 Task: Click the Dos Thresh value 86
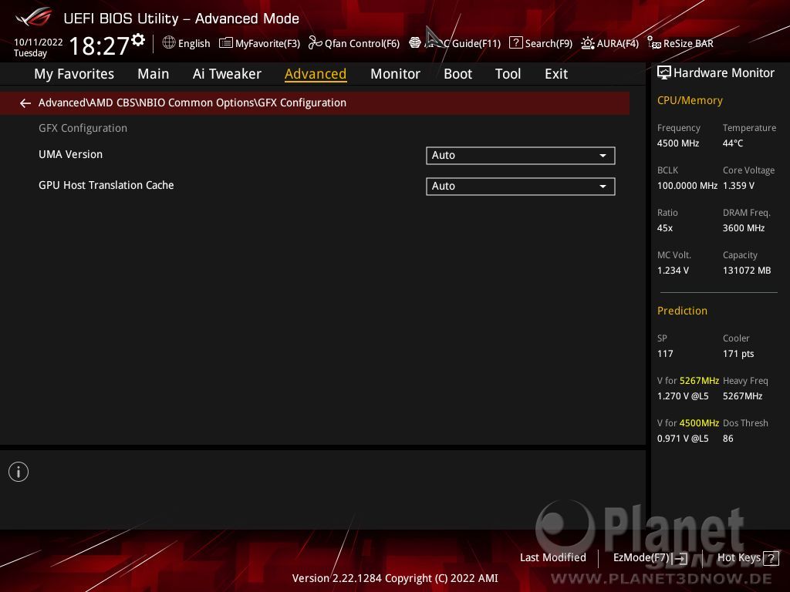728,439
